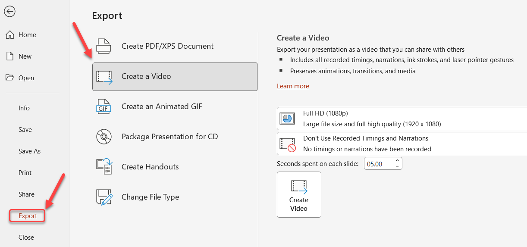Click the Change File Type disk icon
The height and width of the screenshot is (247, 527).
[104, 197]
